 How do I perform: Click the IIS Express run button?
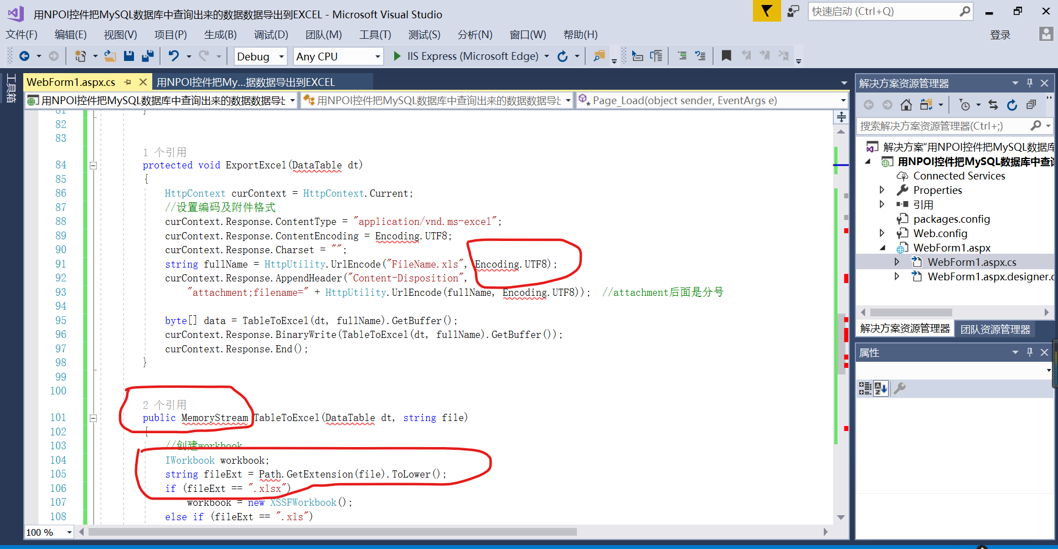(397, 56)
